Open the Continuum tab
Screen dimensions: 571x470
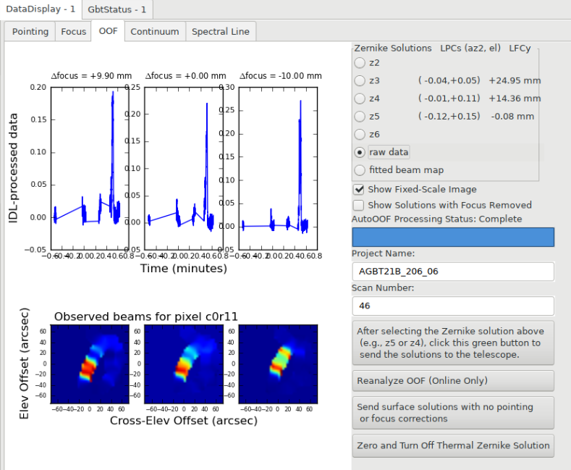155,32
